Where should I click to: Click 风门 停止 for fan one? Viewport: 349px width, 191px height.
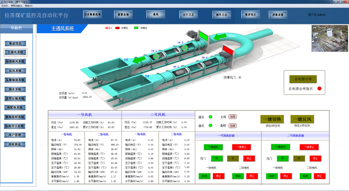[249, 158]
